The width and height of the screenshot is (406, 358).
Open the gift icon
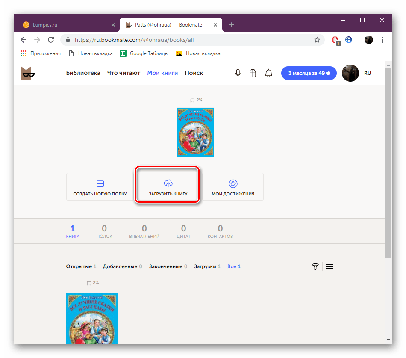[x=253, y=73]
